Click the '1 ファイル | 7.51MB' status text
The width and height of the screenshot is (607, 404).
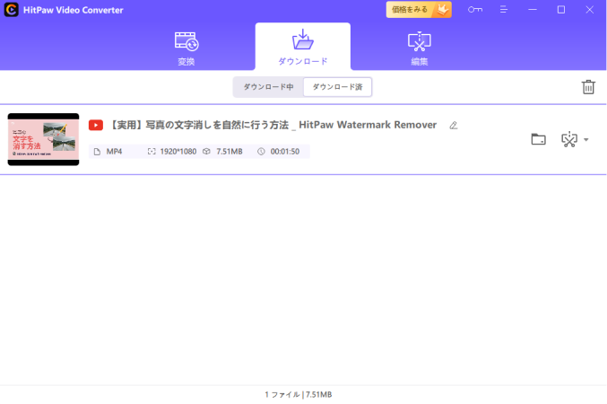[x=299, y=395]
